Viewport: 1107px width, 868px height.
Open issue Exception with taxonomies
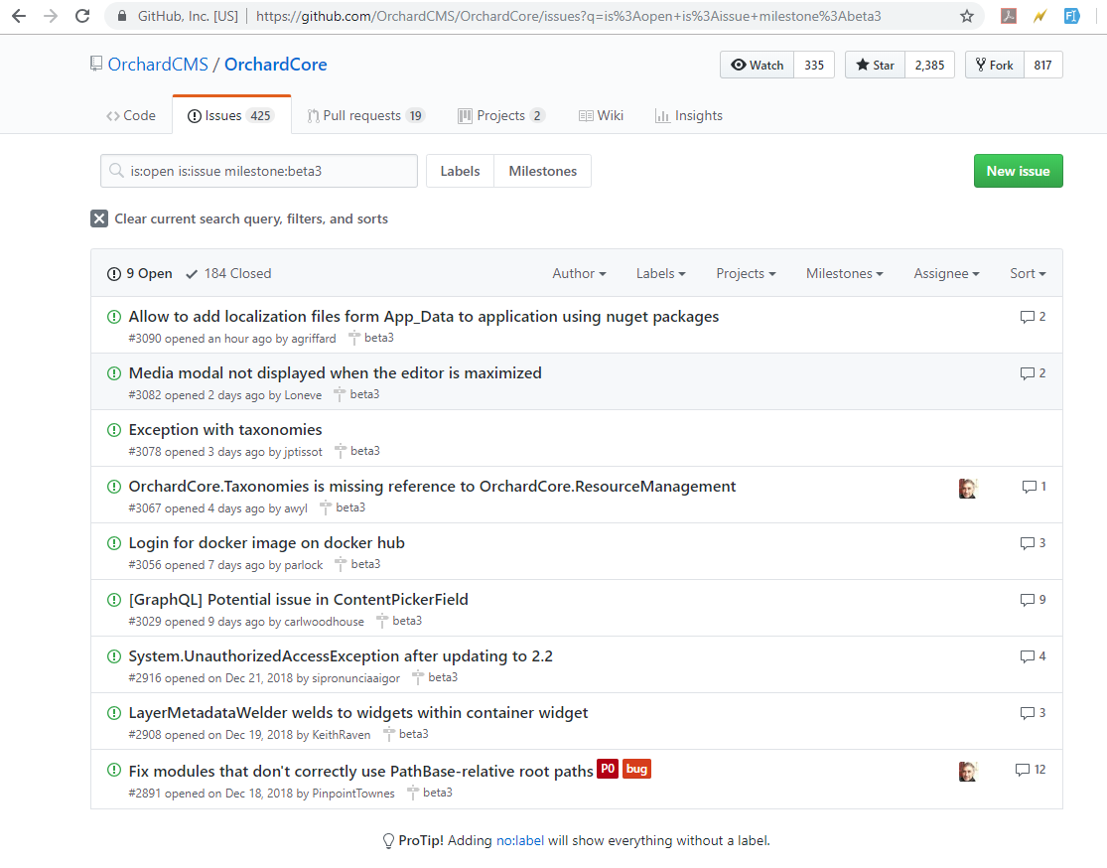[x=225, y=429]
